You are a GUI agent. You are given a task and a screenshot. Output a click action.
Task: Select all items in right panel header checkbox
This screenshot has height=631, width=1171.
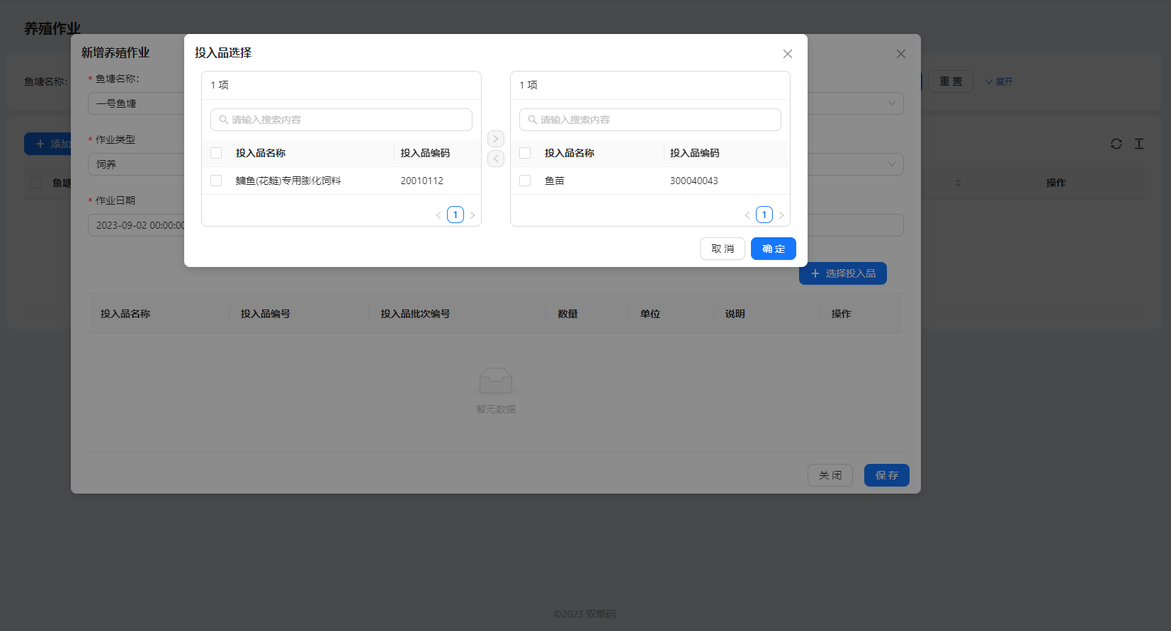point(525,153)
